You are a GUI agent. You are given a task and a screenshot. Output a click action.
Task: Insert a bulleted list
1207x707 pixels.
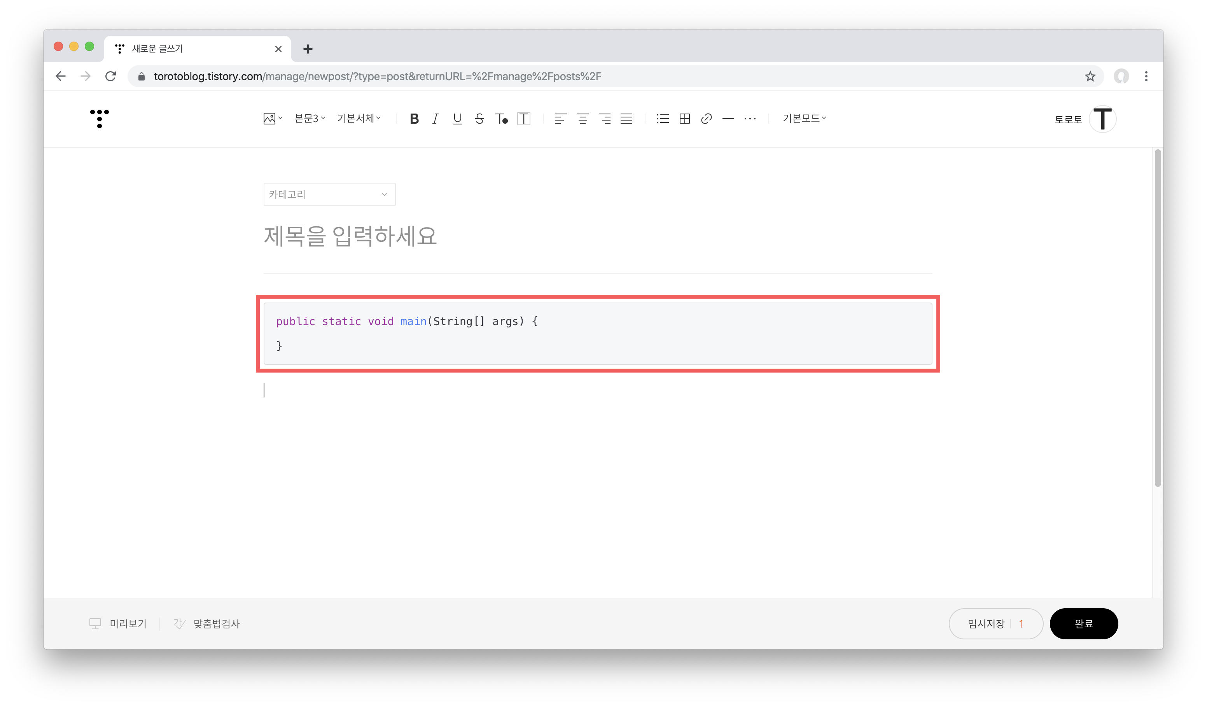(663, 119)
